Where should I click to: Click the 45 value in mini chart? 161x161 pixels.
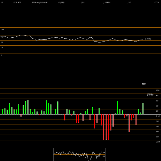click(x=104, y=153)
